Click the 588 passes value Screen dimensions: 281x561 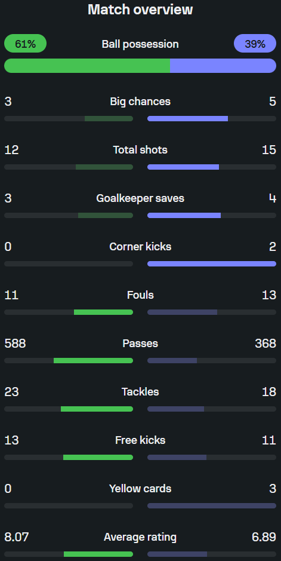[x=15, y=344]
